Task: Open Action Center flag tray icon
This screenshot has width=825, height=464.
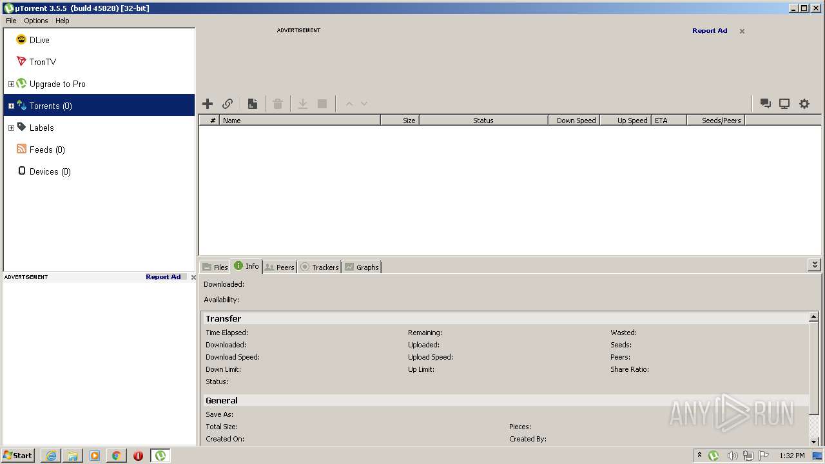Action: [x=764, y=456]
